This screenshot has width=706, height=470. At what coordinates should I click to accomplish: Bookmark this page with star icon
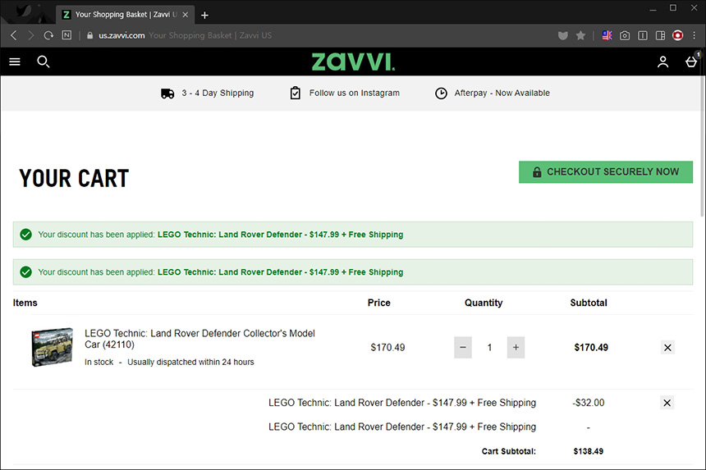coord(581,35)
